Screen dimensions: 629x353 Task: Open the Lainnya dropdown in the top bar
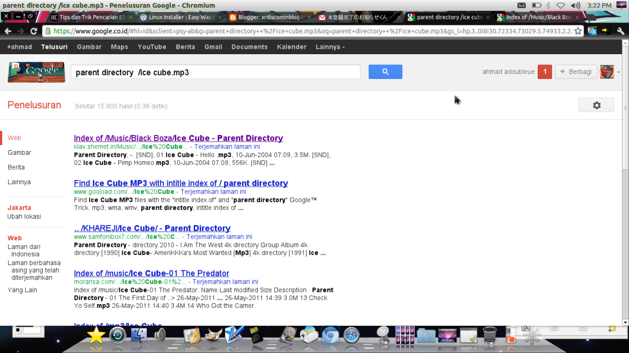330,47
